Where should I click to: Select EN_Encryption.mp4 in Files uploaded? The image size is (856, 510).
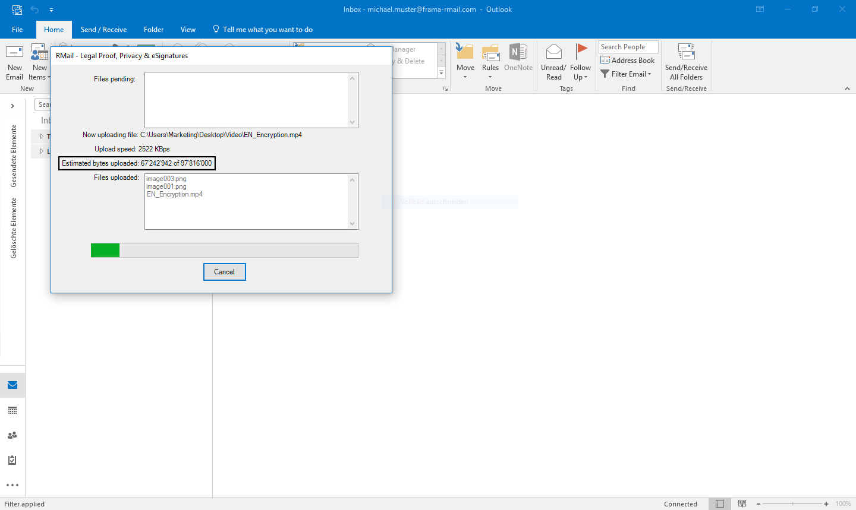[x=175, y=194]
